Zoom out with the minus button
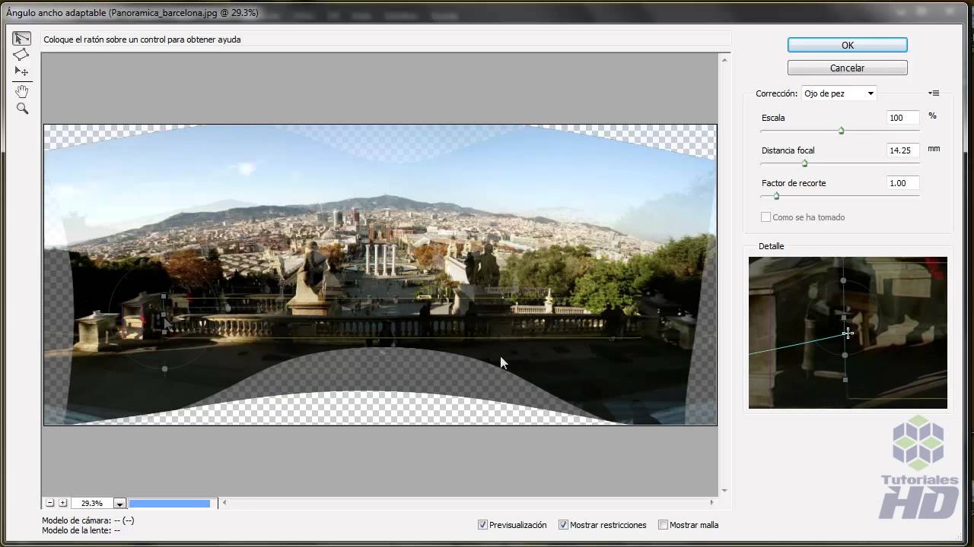This screenshot has width=974, height=547. [x=49, y=503]
